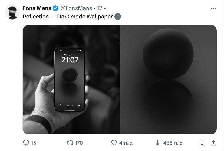Click the blue verified badge
This screenshot has width=224, height=151.
56,8
